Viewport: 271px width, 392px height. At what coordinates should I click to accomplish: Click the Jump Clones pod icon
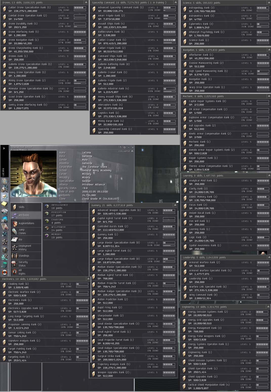[x=15, y=231]
